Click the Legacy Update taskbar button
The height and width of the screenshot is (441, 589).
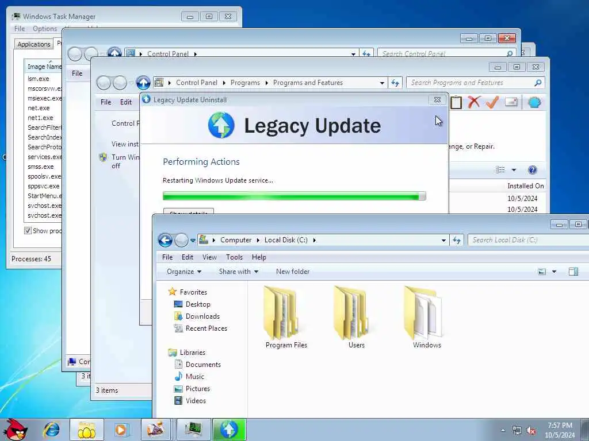pos(229,430)
